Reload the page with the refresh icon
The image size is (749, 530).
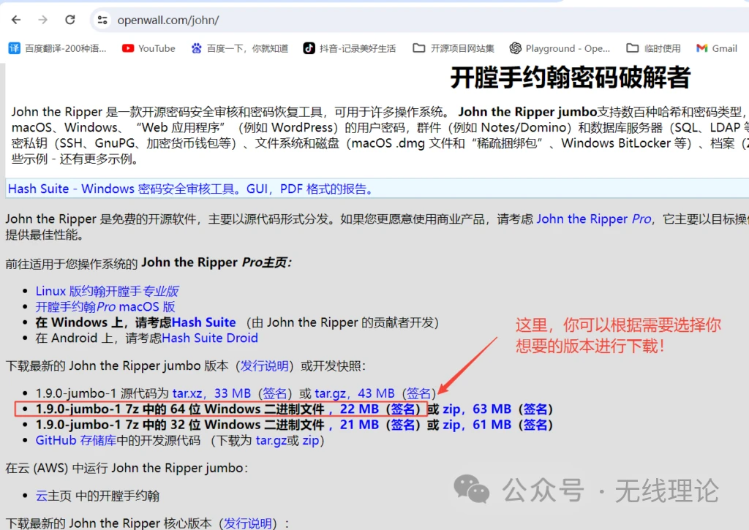(70, 20)
